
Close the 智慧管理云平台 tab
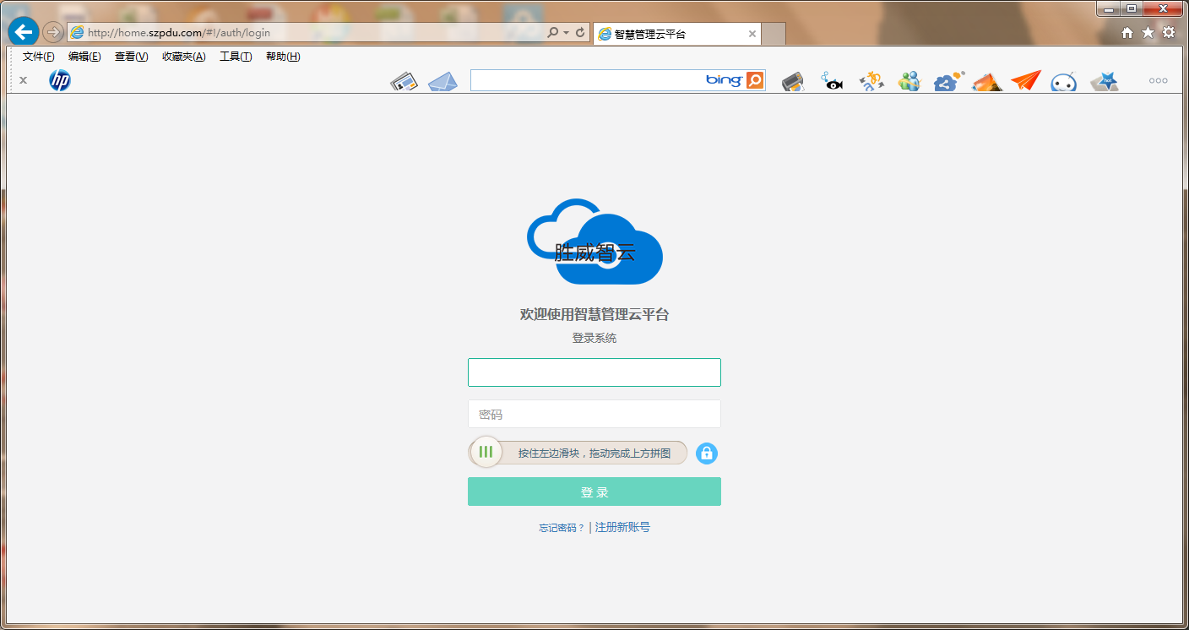click(752, 34)
